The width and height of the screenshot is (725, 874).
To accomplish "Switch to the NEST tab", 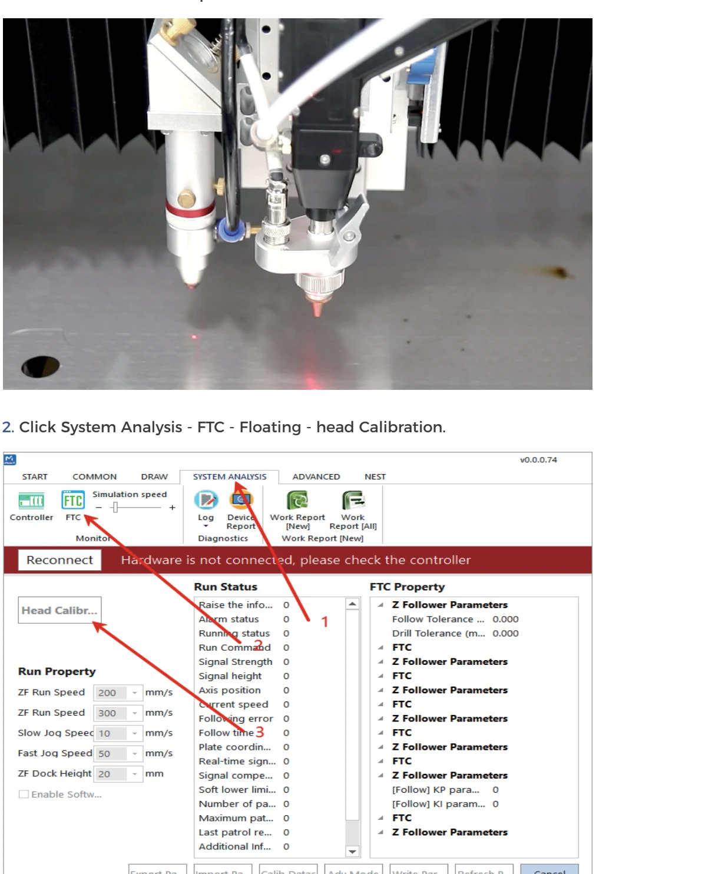I will pyautogui.click(x=375, y=476).
